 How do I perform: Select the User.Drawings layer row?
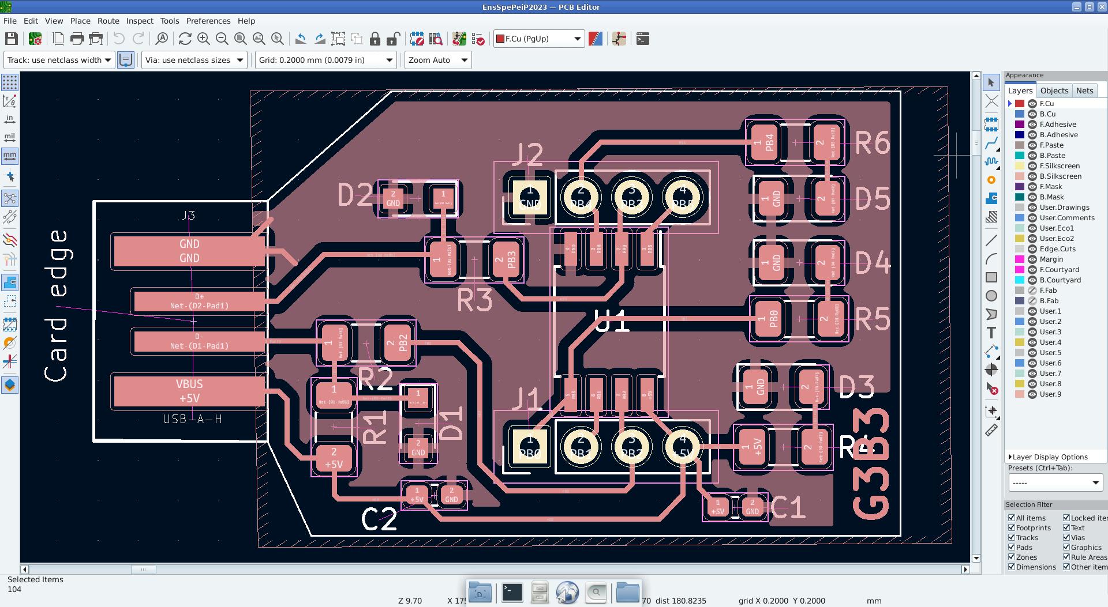click(x=1055, y=208)
